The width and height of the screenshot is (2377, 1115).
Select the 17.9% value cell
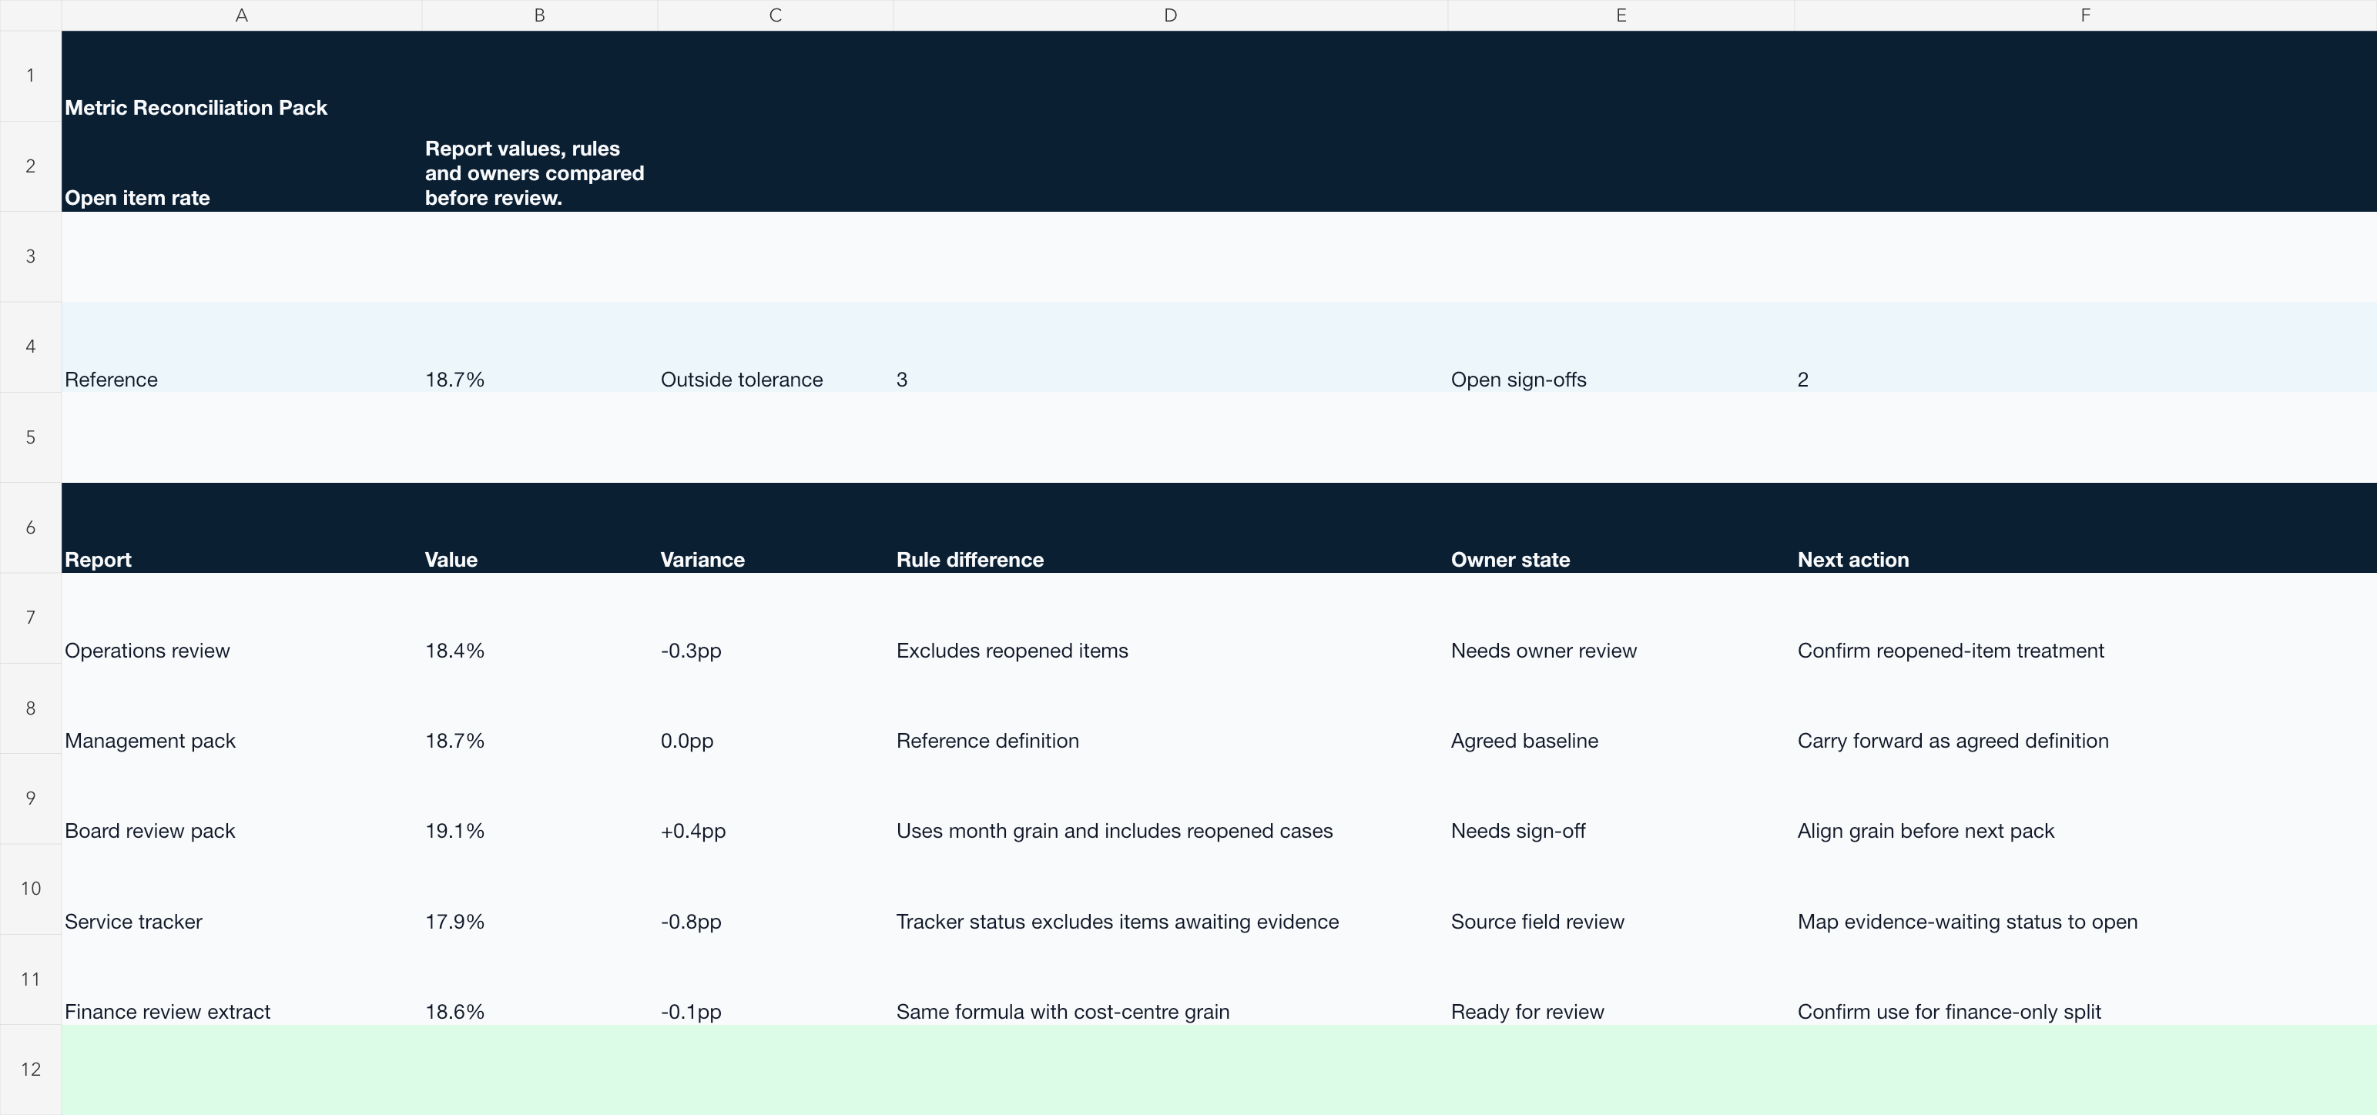(540, 889)
